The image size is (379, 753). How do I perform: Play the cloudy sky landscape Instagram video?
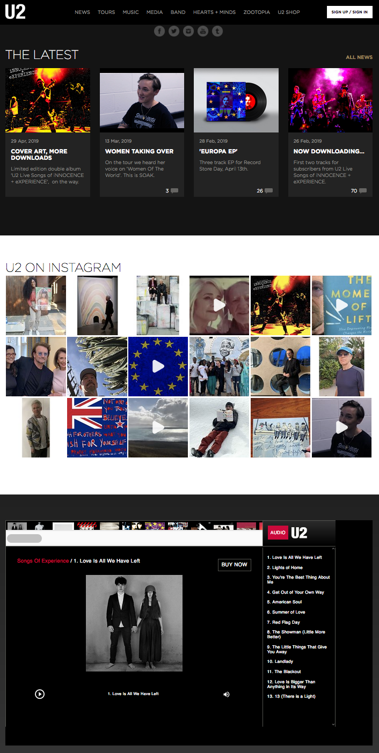click(x=158, y=427)
